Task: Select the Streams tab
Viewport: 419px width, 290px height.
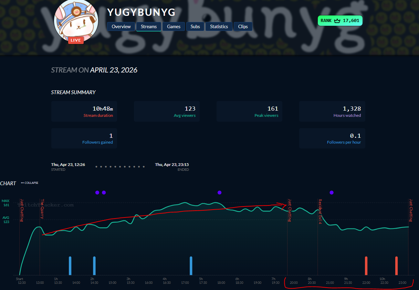Action: (149, 26)
